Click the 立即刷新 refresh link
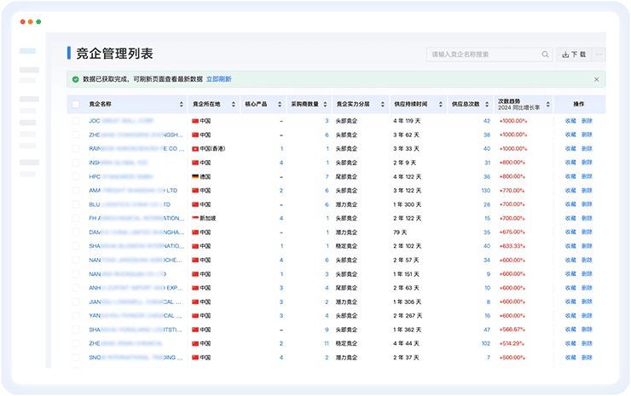631x396 pixels. coord(218,79)
